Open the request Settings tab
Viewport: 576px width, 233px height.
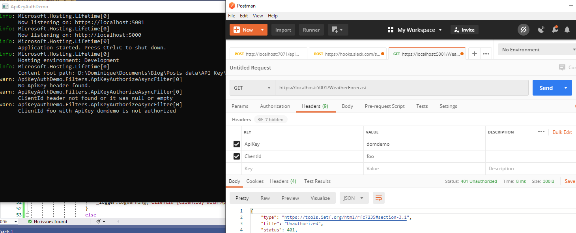448,106
